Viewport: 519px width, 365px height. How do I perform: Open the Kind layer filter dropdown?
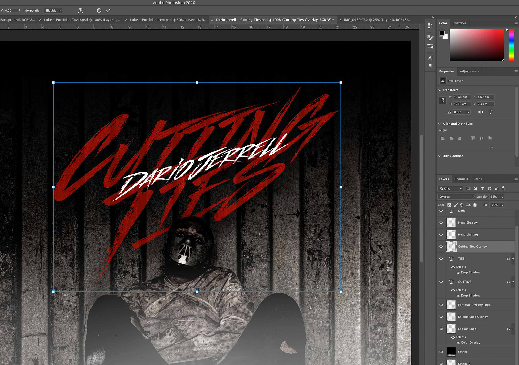pyautogui.click(x=451, y=189)
